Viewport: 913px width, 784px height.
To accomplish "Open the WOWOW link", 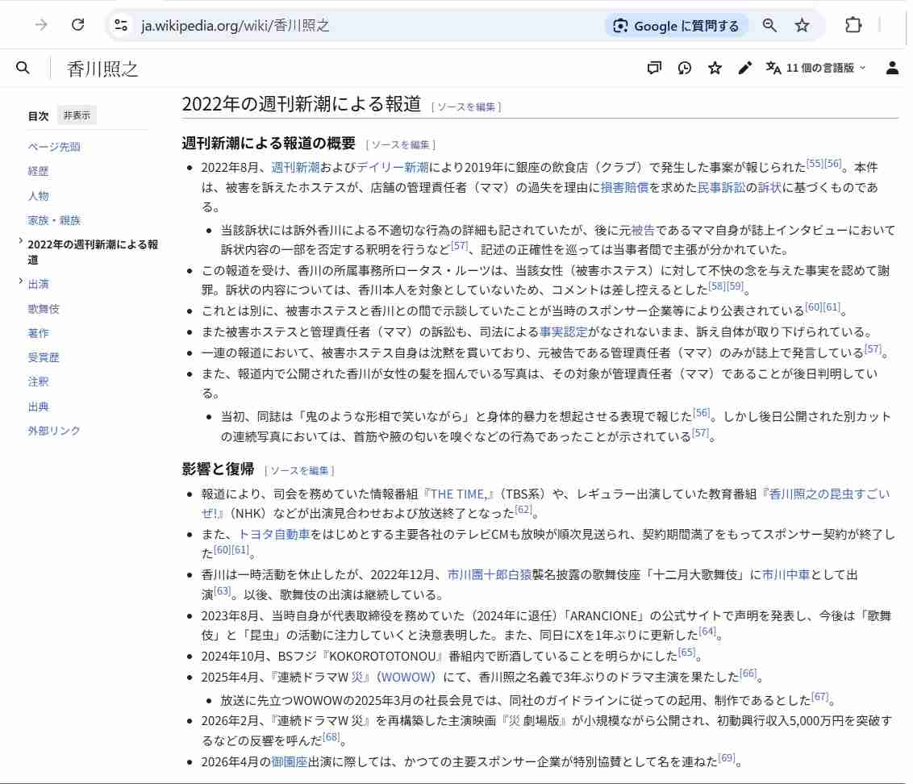I will point(406,678).
